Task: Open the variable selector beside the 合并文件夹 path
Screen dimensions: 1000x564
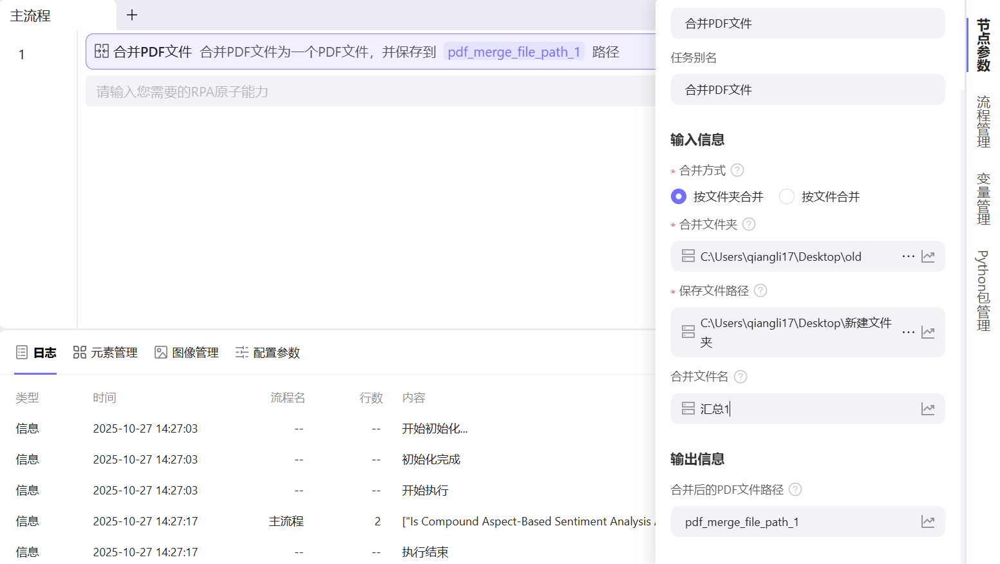Action: [x=928, y=256]
